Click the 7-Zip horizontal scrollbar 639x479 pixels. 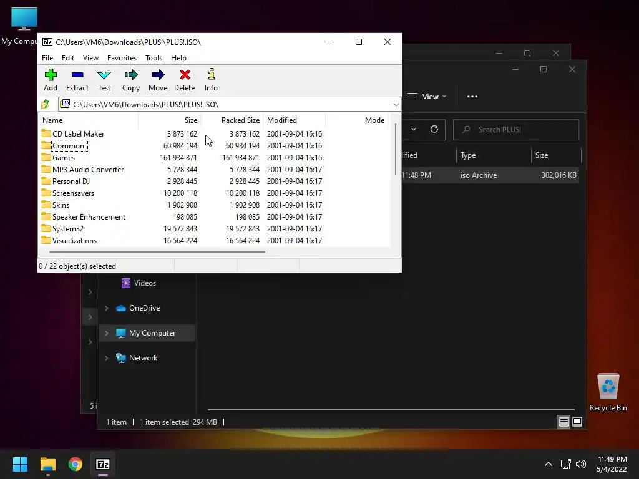157,252
